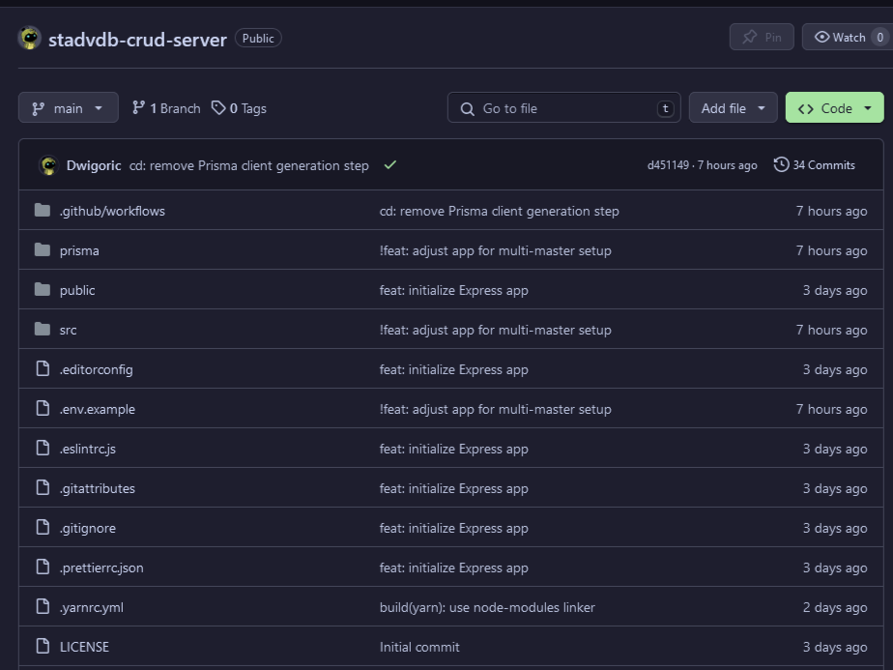The image size is (893, 670).
Task: Toggle the Pin button for this repository
Action: click(x=761, y=36)
